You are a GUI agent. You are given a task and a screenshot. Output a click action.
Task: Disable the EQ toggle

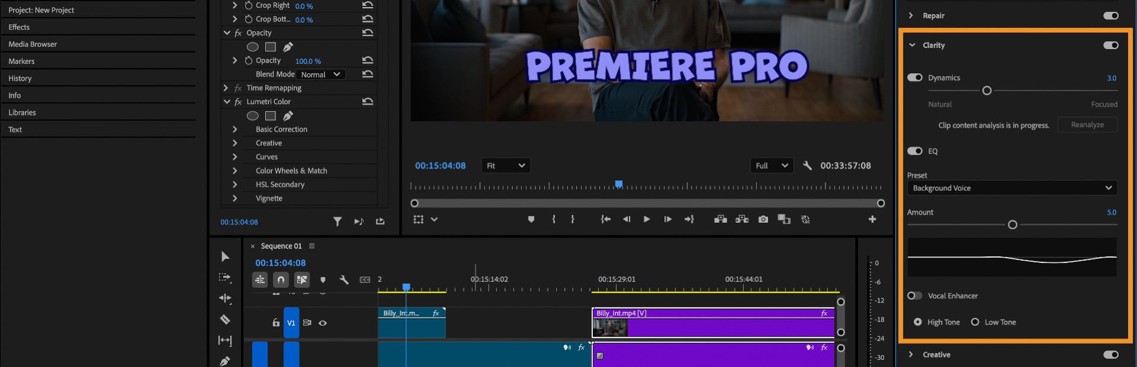point(915,151)
